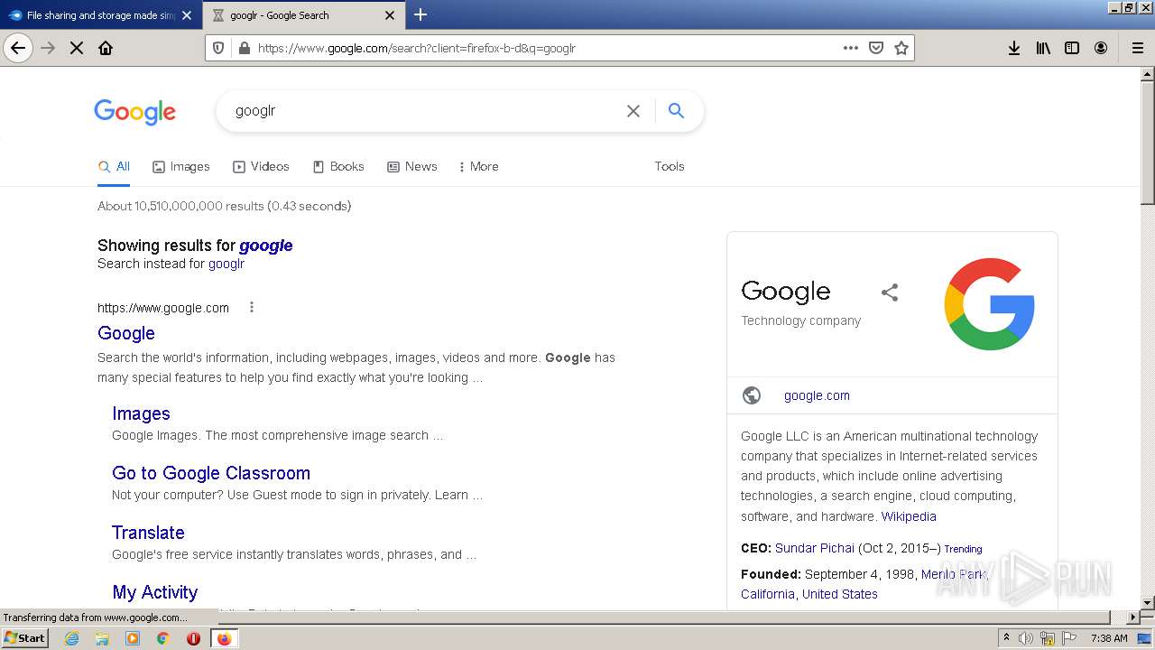Screen dimensions: 1155x650
Task: Open a new tab with plus button
Action: (420, 14)
